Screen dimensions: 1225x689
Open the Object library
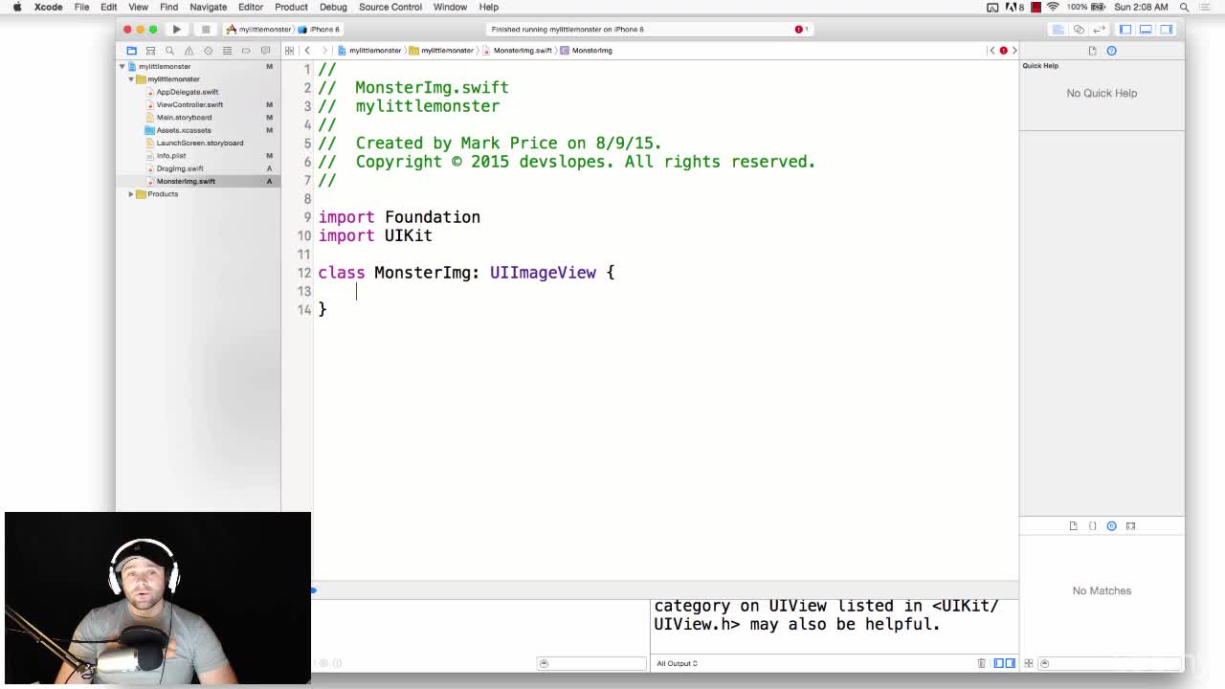[x=1111, y=525]
